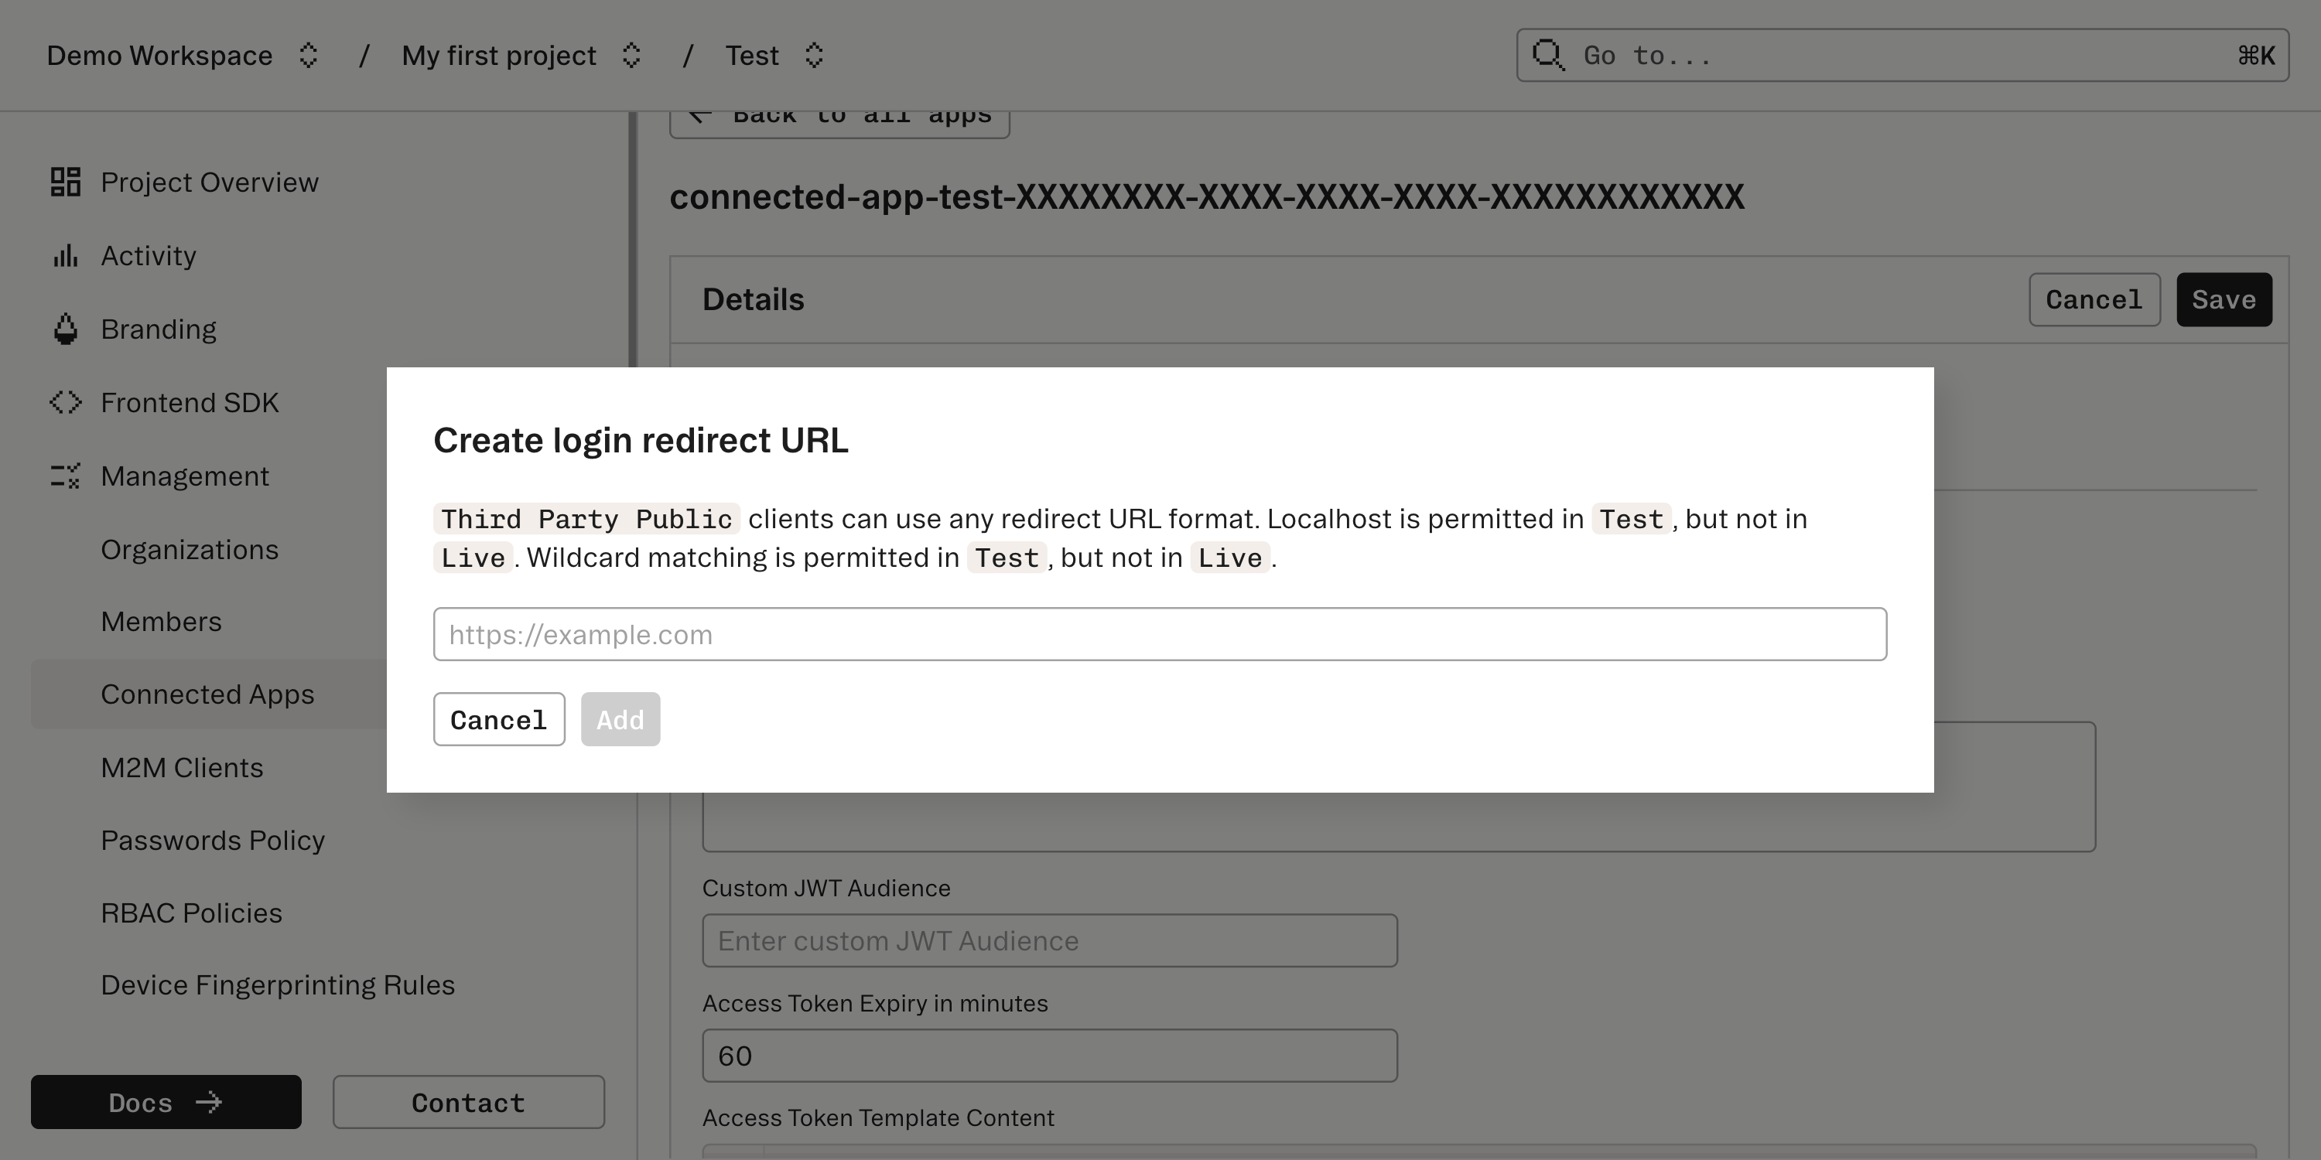Click Save in the Details header
Image resolution: width=2321 pixels, height=1160 pixels.
2224,299
